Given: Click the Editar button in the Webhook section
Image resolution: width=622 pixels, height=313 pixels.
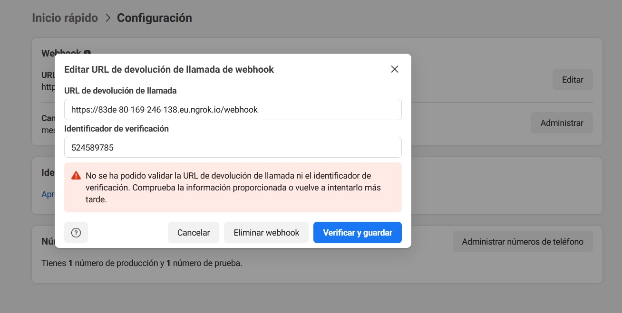Looking at the screenshot, I should tap(572, 79).
